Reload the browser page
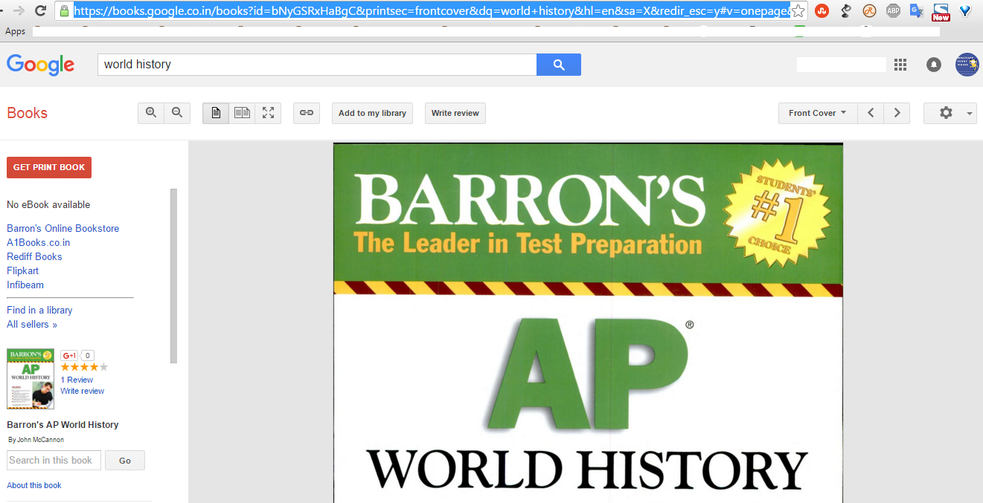The image size is (983, 503). [x=41, y=10]
